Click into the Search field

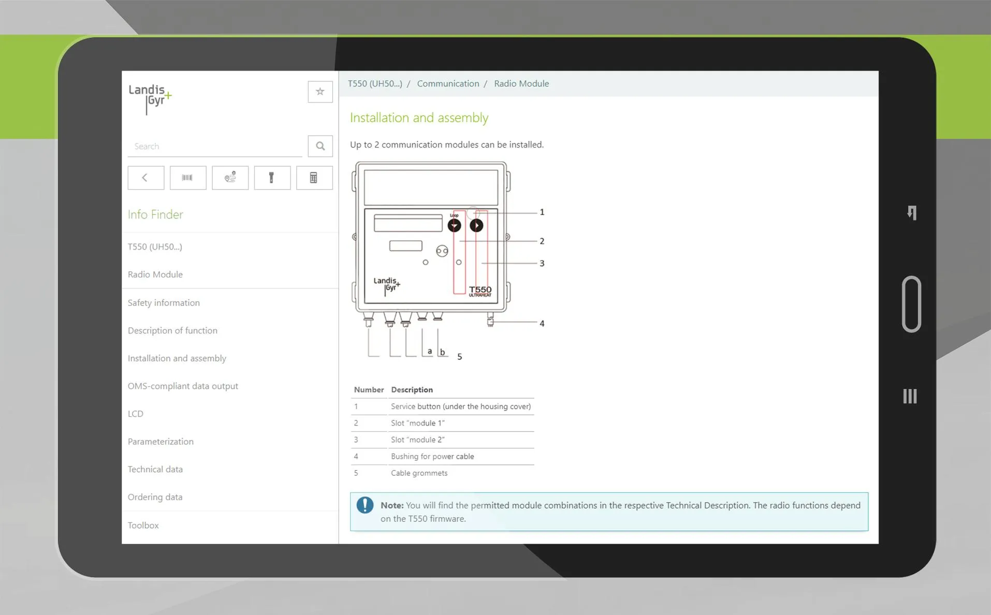click(215, 146)
